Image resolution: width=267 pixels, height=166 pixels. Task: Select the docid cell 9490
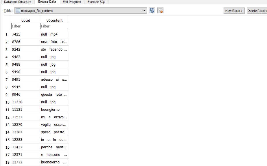(x=26, y=72)
